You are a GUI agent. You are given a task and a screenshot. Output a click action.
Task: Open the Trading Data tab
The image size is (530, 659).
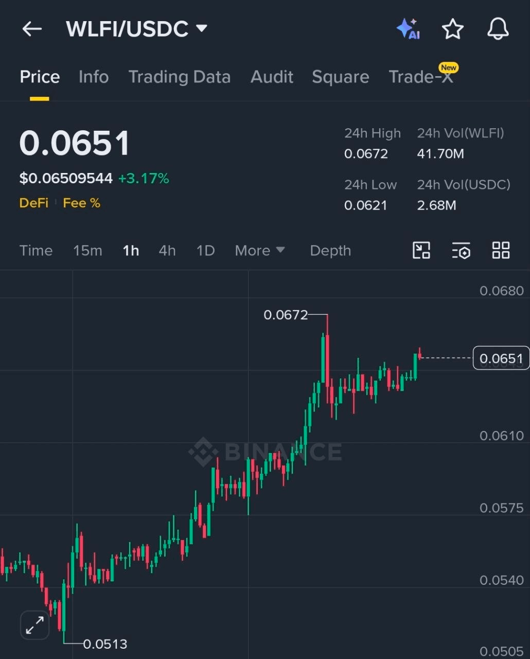click(180, 77)
